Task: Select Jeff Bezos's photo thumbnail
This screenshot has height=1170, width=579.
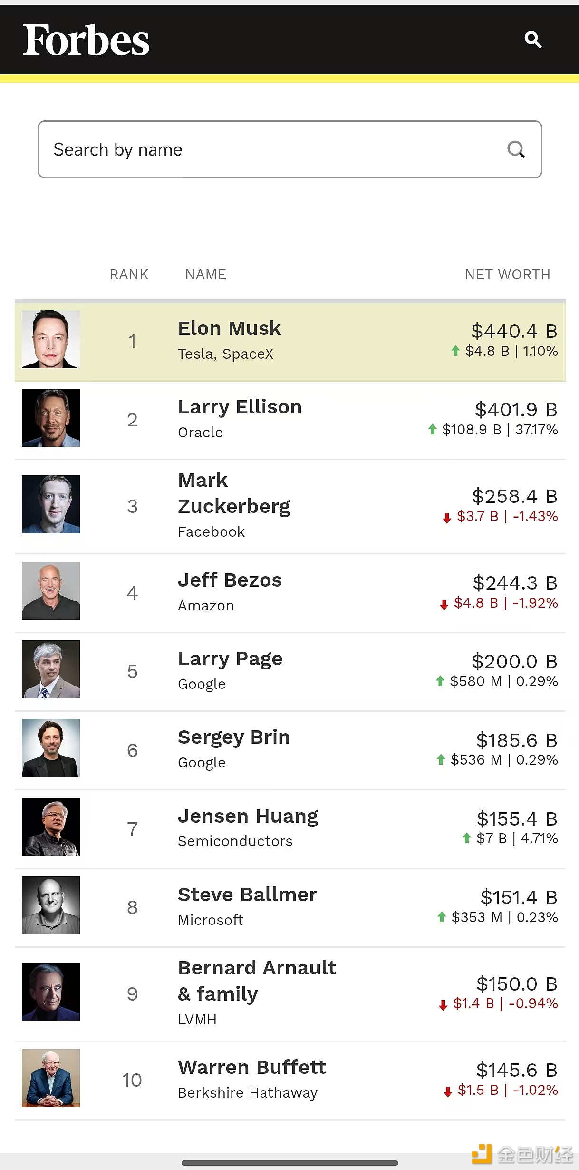Action: click(51, 591)
